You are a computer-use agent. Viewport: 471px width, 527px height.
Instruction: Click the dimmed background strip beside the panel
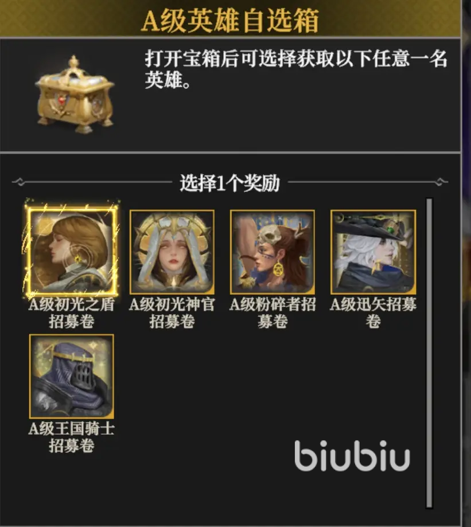[x=466, y=264]
